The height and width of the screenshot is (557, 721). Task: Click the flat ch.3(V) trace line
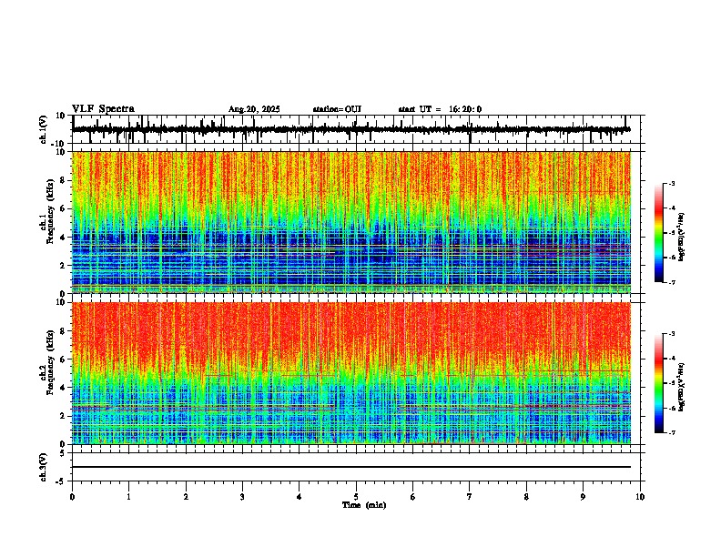click(351, 467)
